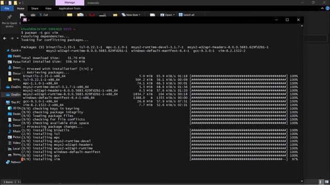Screen dimensions: 330x185
Task: Open the temp folder in navigation pane
Action: pyautogui.click(x=14, y=79)
